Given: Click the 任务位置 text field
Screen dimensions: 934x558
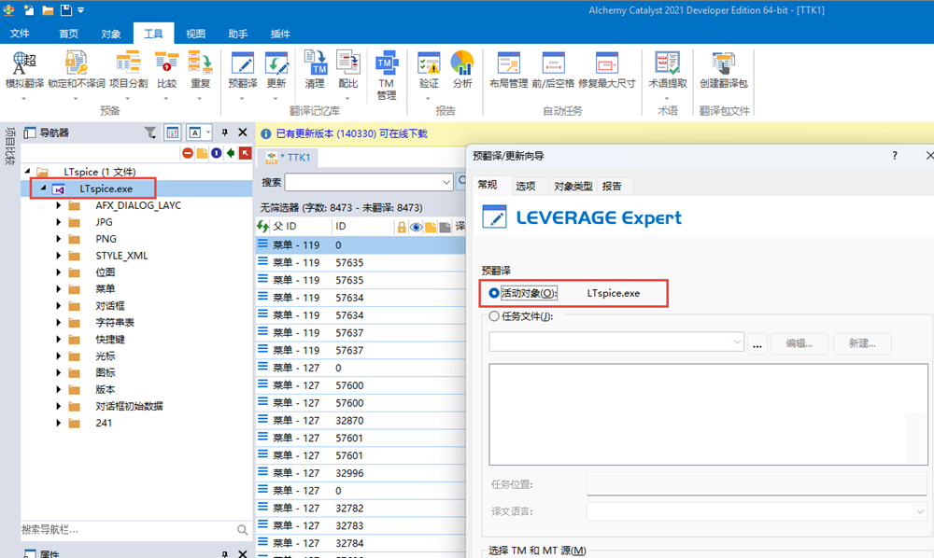Looking at the screenshot, I should (x=757, y=484).
